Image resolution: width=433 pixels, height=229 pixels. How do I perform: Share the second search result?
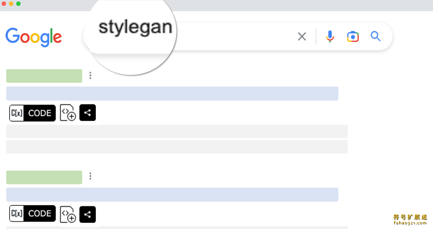(x=88, y=214)
